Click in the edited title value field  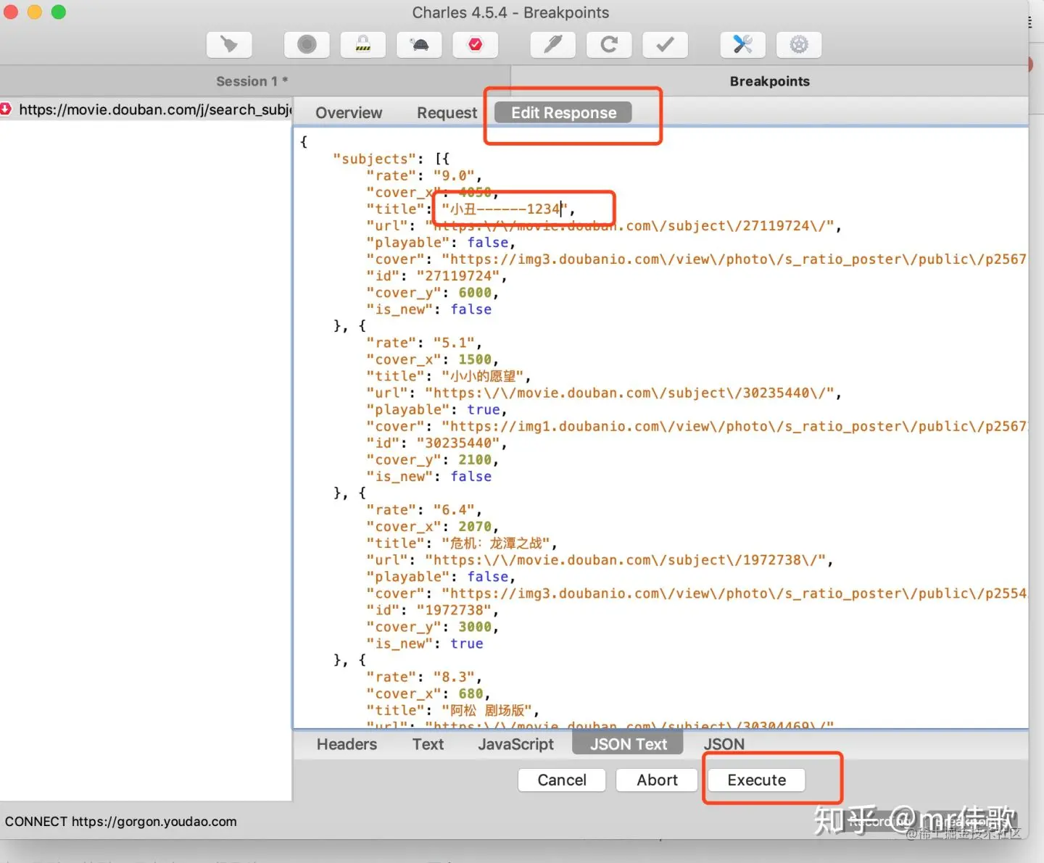pos(506,209)
